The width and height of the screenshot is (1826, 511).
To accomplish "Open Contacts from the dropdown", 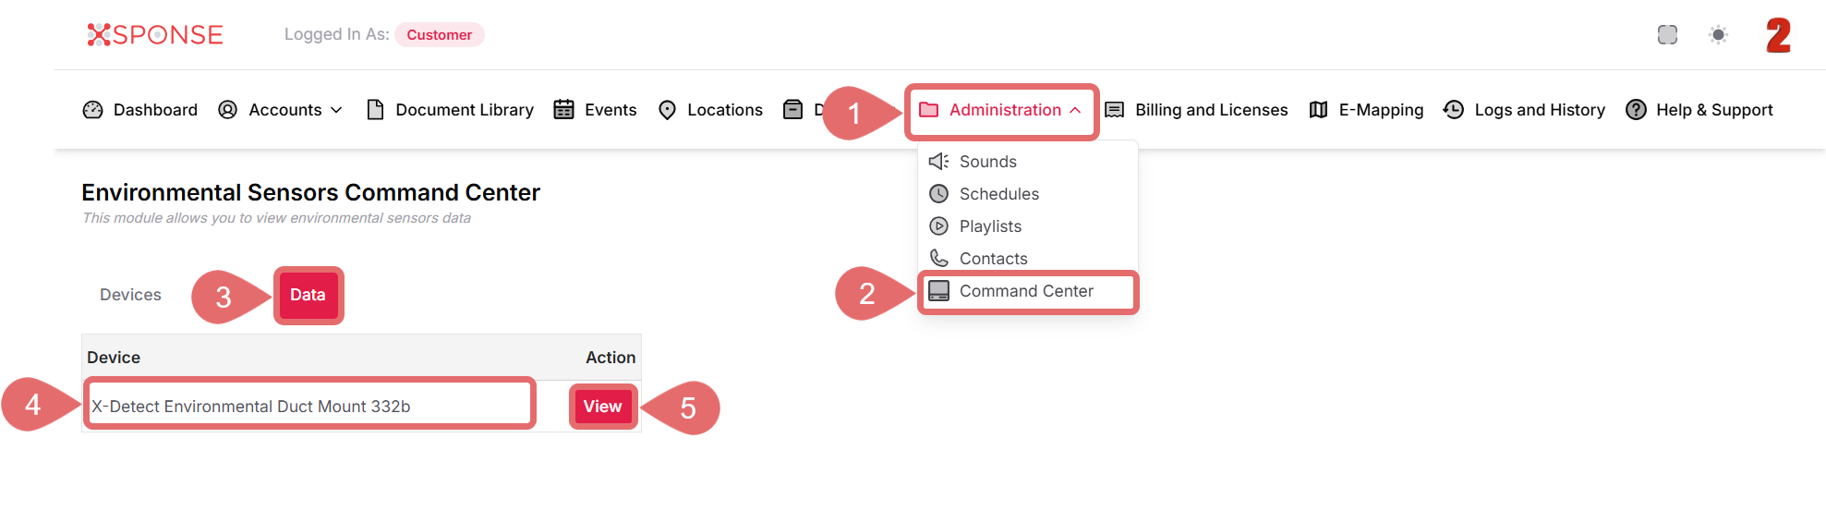I will tap(993, 259).
